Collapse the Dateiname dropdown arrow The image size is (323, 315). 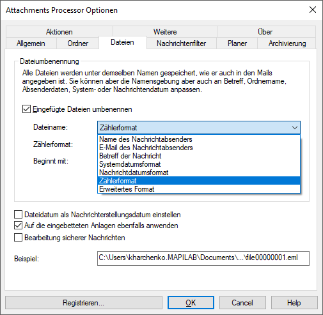[x=295, y=128]
